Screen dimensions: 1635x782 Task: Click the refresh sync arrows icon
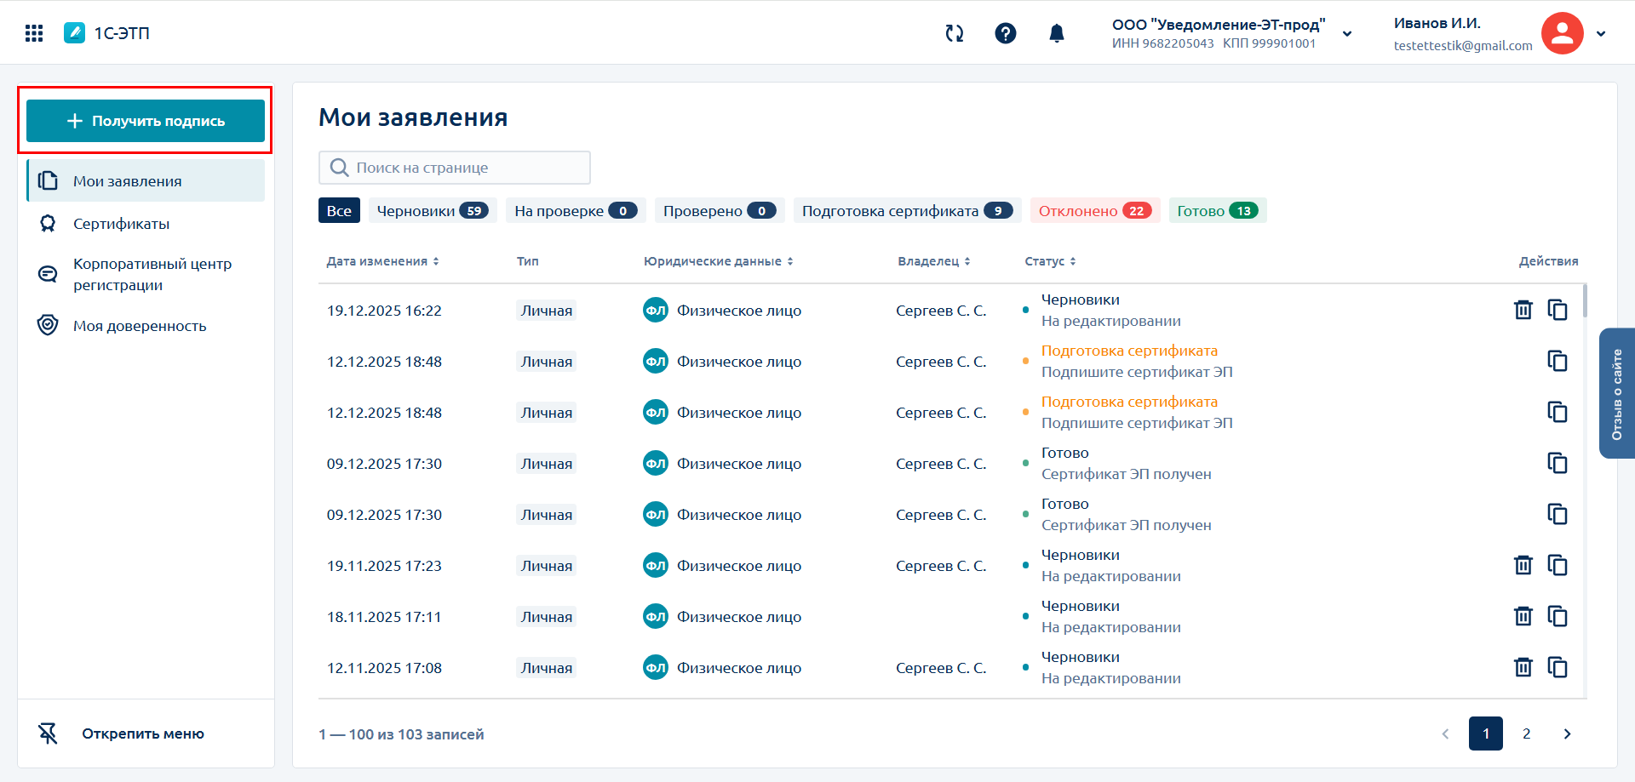tap(954, 33)
